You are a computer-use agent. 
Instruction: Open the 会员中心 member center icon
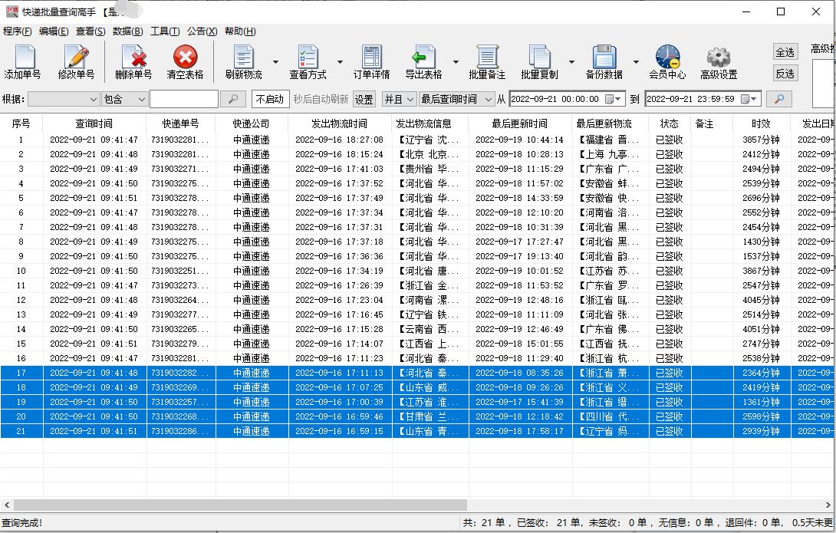pyautogui.click(x=667, y=58)
